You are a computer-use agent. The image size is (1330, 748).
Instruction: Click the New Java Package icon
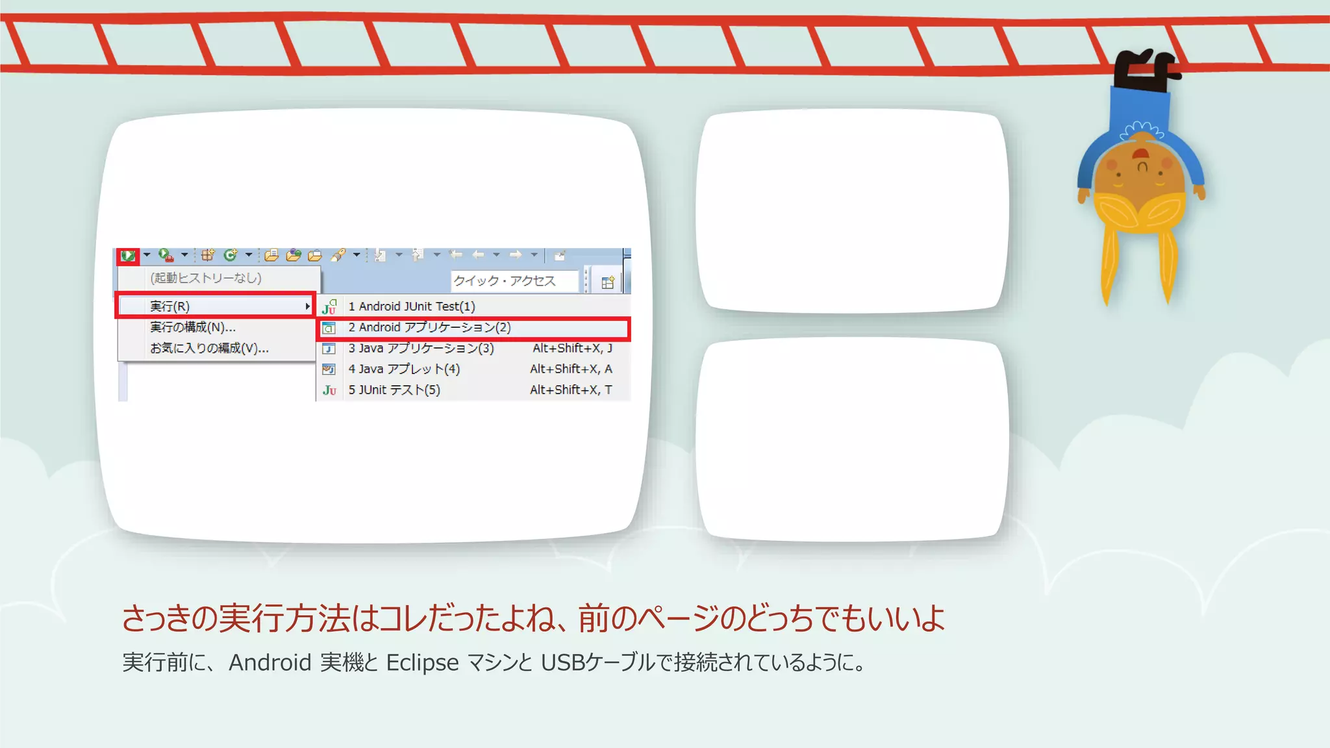[x=208, y=255]
